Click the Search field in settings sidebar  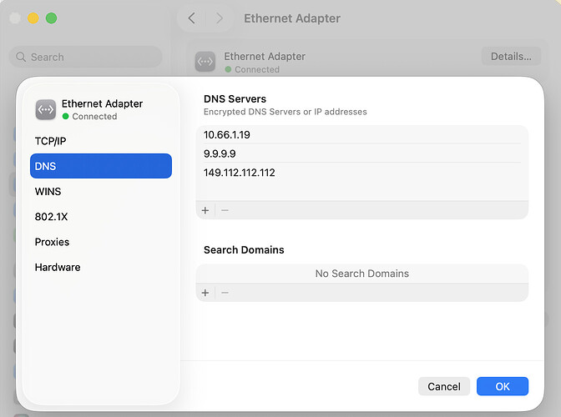tap(92, 57)
